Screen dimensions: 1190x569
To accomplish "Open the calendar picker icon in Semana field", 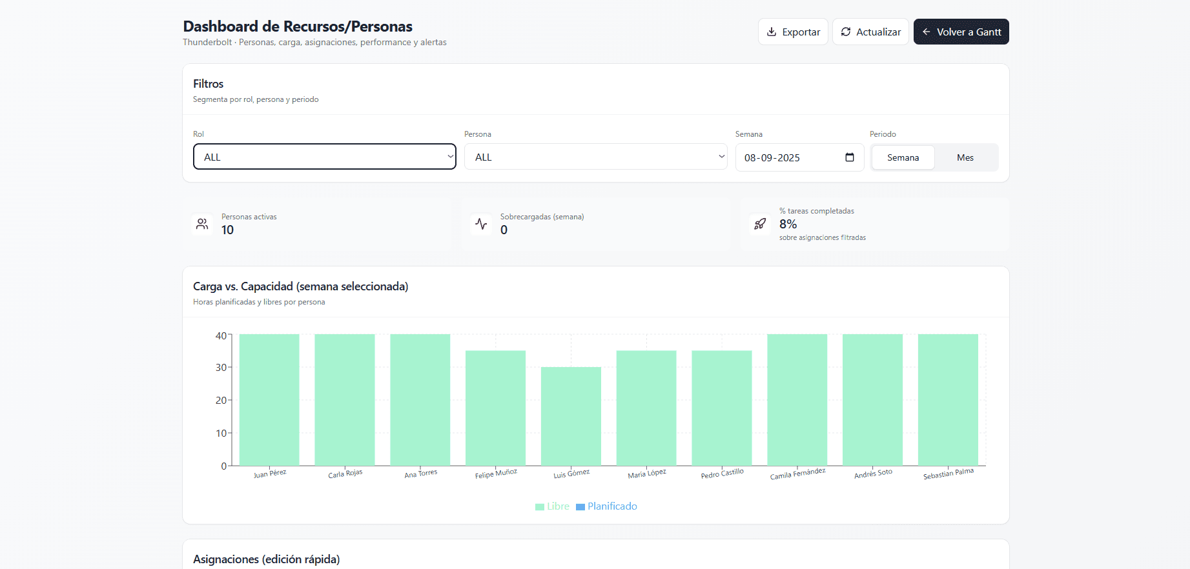I will pos(850,157).
